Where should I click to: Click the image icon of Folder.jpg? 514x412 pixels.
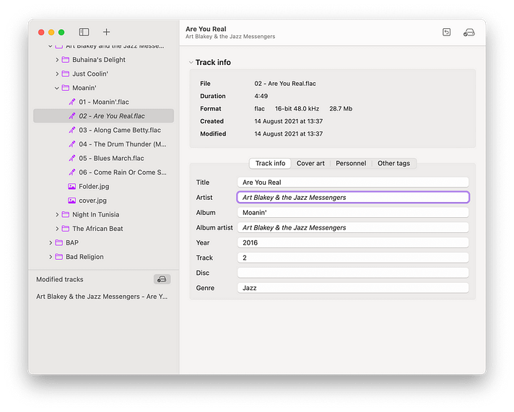(71, 186)
